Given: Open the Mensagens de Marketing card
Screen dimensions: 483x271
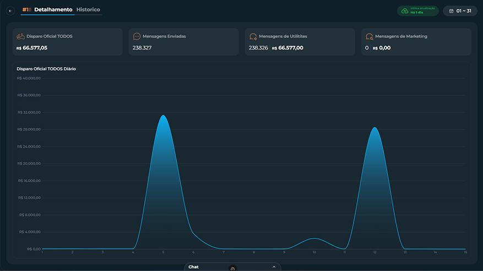Looking at the screenshot, I should pos(416,42).
